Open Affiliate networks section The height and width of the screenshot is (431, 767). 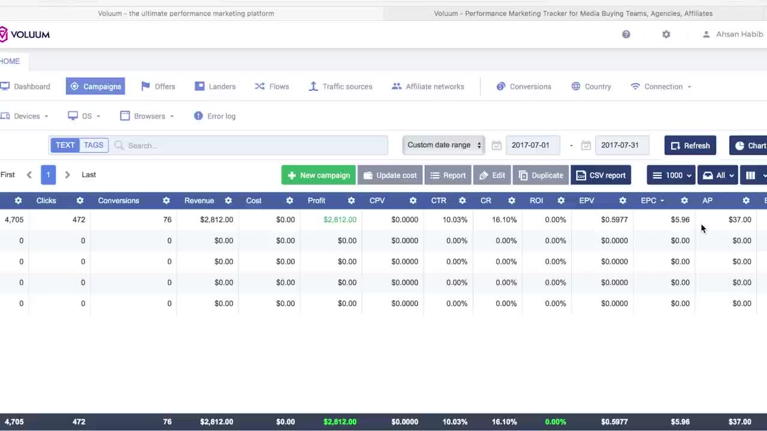(428, 86)
